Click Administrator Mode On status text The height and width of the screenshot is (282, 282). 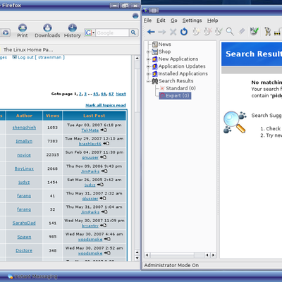(171, 265)
